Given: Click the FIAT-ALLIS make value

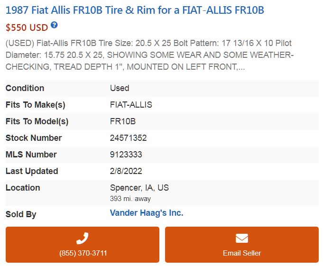Looking at the screenshot, I should [131, 105].
